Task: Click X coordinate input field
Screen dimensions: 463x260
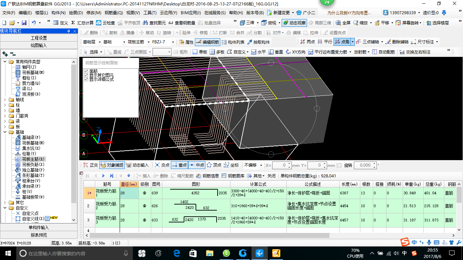Action: click(281, 165)
